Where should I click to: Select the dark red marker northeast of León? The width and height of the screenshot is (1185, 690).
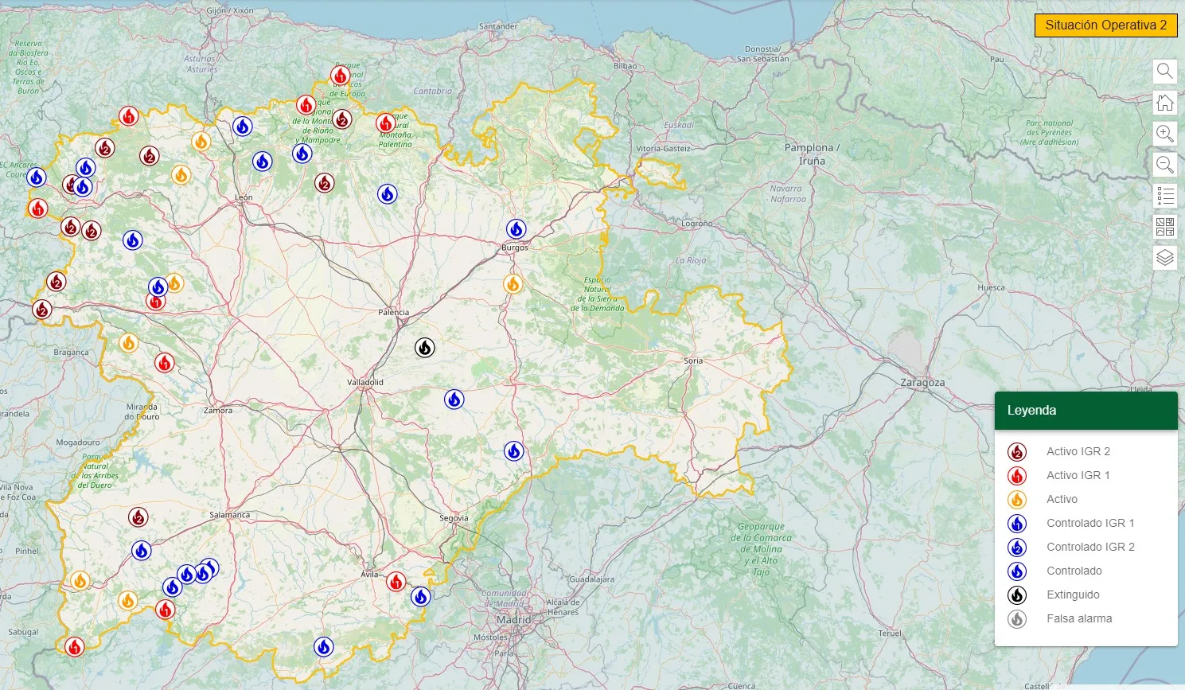point(324,183)
